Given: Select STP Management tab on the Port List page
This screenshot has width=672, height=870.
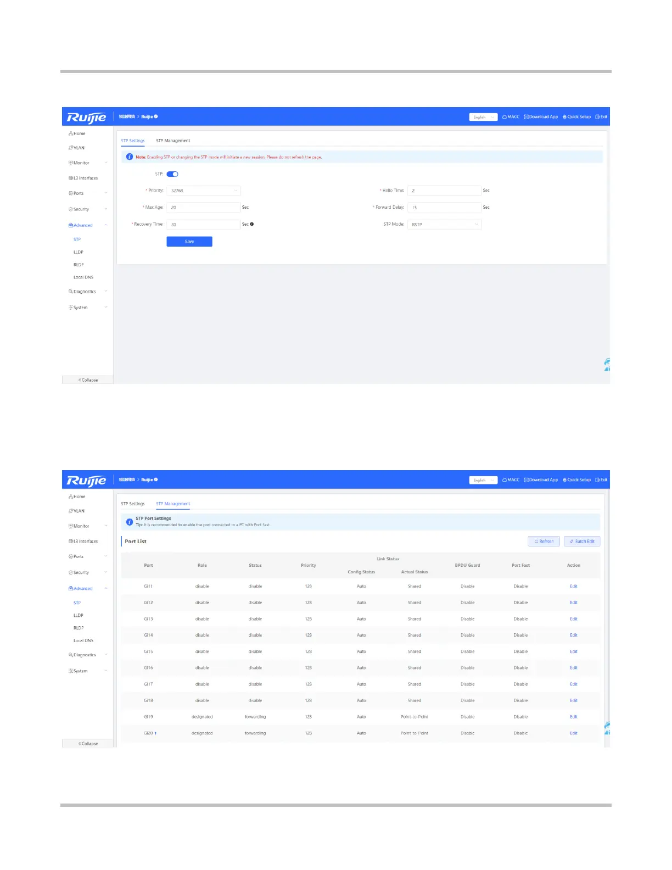Looking at the screenshot, I should 173,504.
